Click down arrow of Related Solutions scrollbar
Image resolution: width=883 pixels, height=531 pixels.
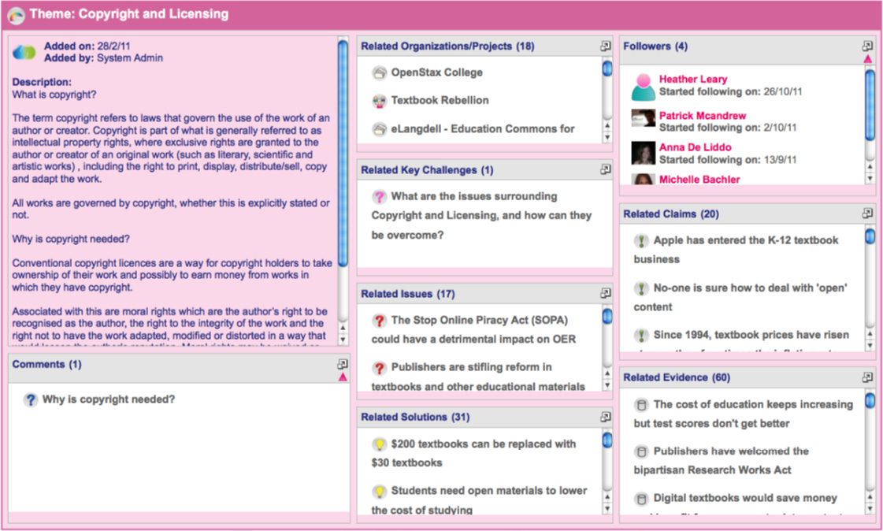[607, 508]
